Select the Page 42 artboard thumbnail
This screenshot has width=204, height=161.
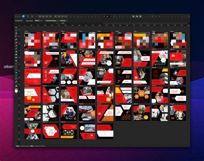pos(124,113)
